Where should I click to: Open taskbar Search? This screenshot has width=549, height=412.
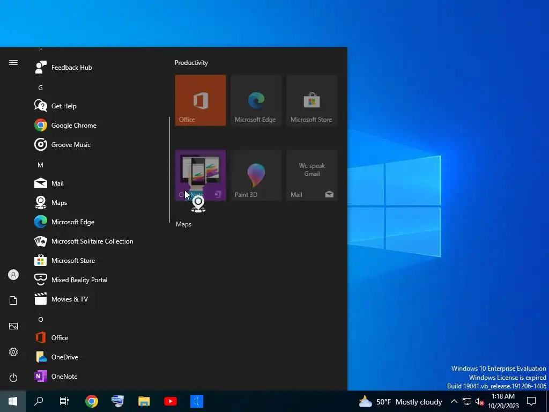click(x=39, y=401)
